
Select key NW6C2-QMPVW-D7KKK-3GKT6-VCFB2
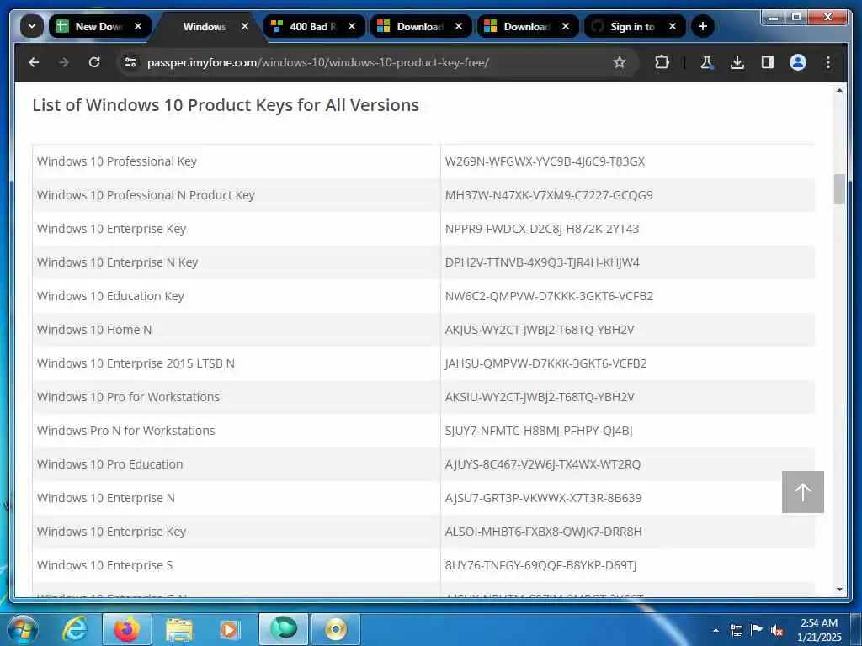pyautogui.click(x=549, y=296)
